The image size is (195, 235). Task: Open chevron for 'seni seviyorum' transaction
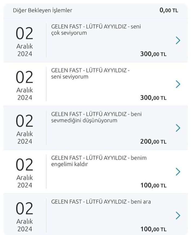tap(178, 84)
